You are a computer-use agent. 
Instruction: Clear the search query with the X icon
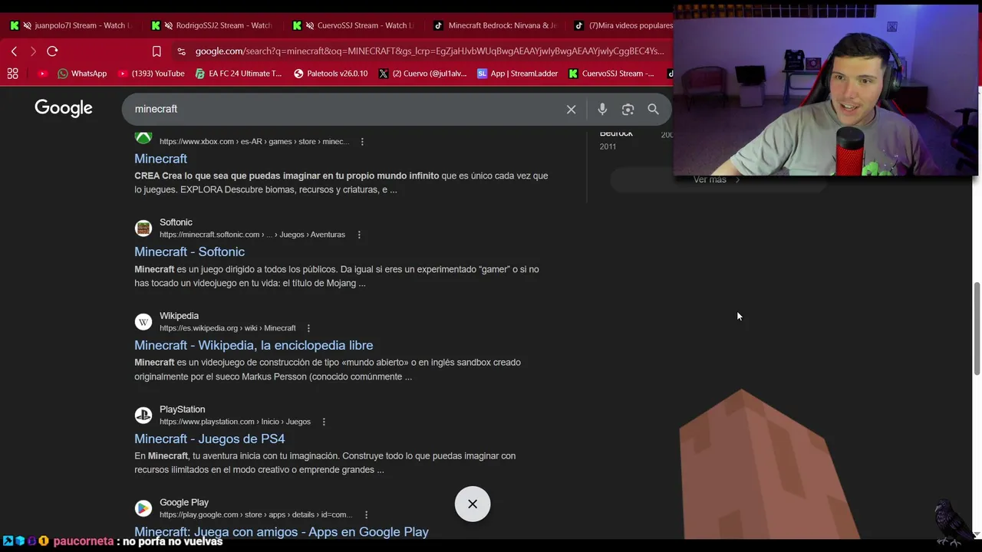pos(571,110)
